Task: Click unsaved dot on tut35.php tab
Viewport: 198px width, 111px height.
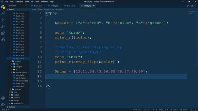Action: (94, 6)
